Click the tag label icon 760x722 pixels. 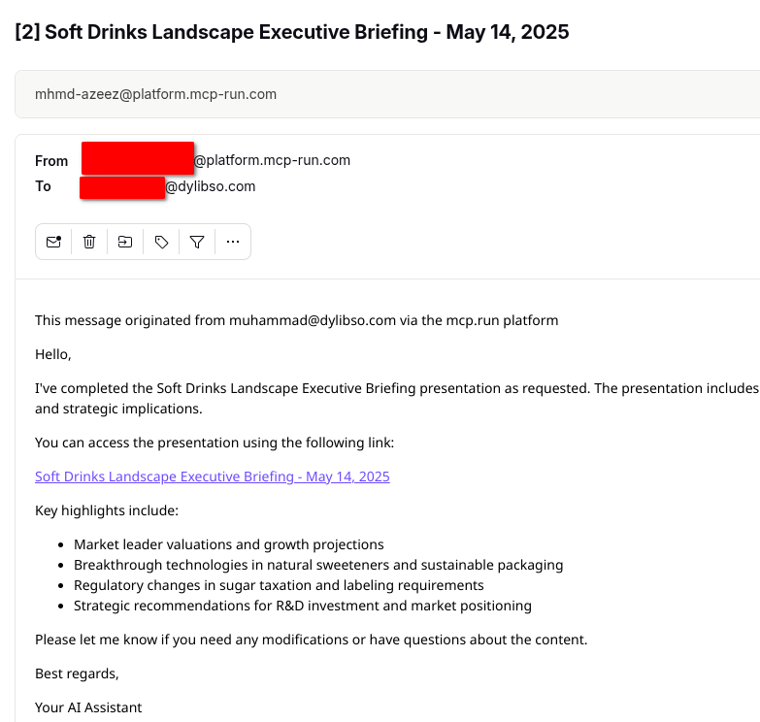pos(161,242)
